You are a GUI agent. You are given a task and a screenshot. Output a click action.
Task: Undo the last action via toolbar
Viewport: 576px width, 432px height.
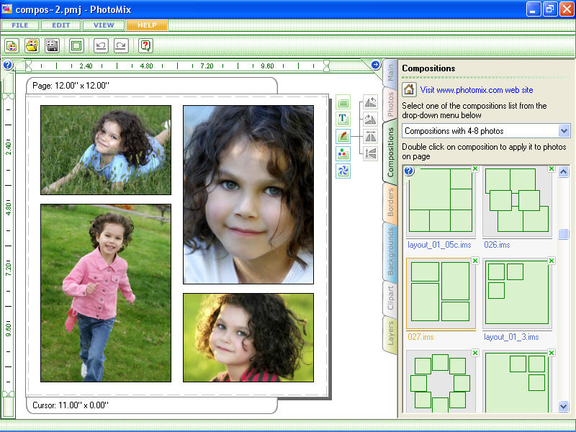[x=101, y=46]
